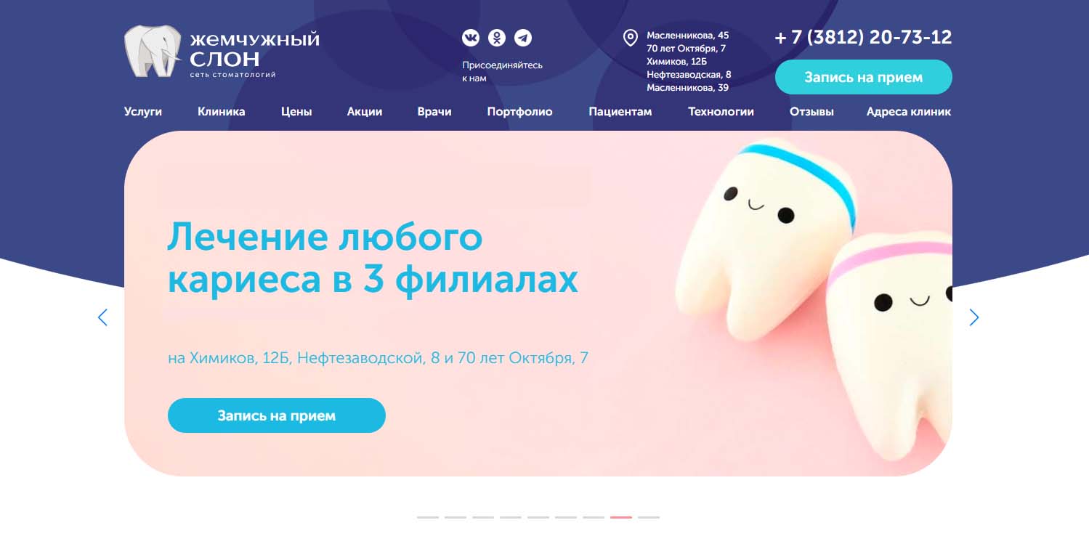Click header Запись на прием button
1089x544 pixels.
[864, 77]
